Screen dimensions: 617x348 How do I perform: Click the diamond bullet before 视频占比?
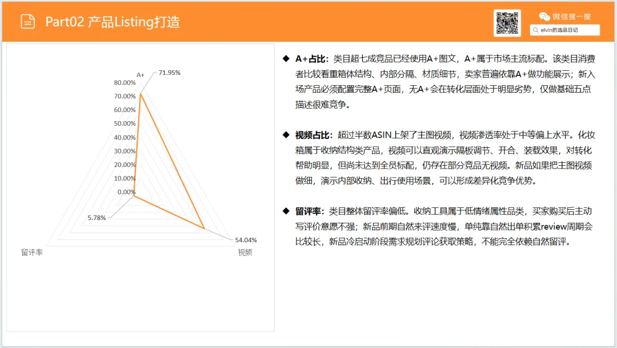(286, 135)
